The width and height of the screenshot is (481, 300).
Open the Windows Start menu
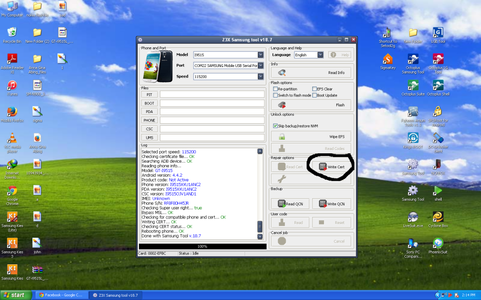pos(16,295)
